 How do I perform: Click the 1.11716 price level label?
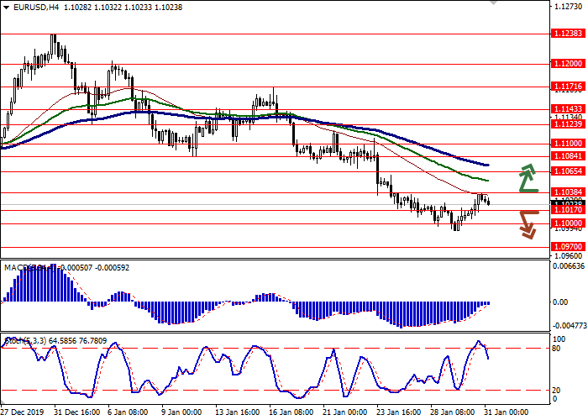[x=569, y=87]
